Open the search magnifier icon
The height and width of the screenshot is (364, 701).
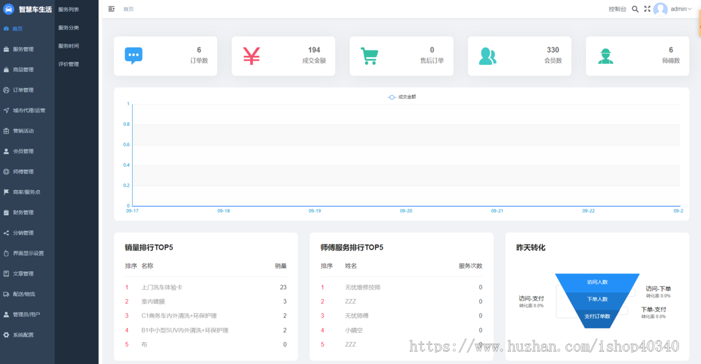pos(636,9)
